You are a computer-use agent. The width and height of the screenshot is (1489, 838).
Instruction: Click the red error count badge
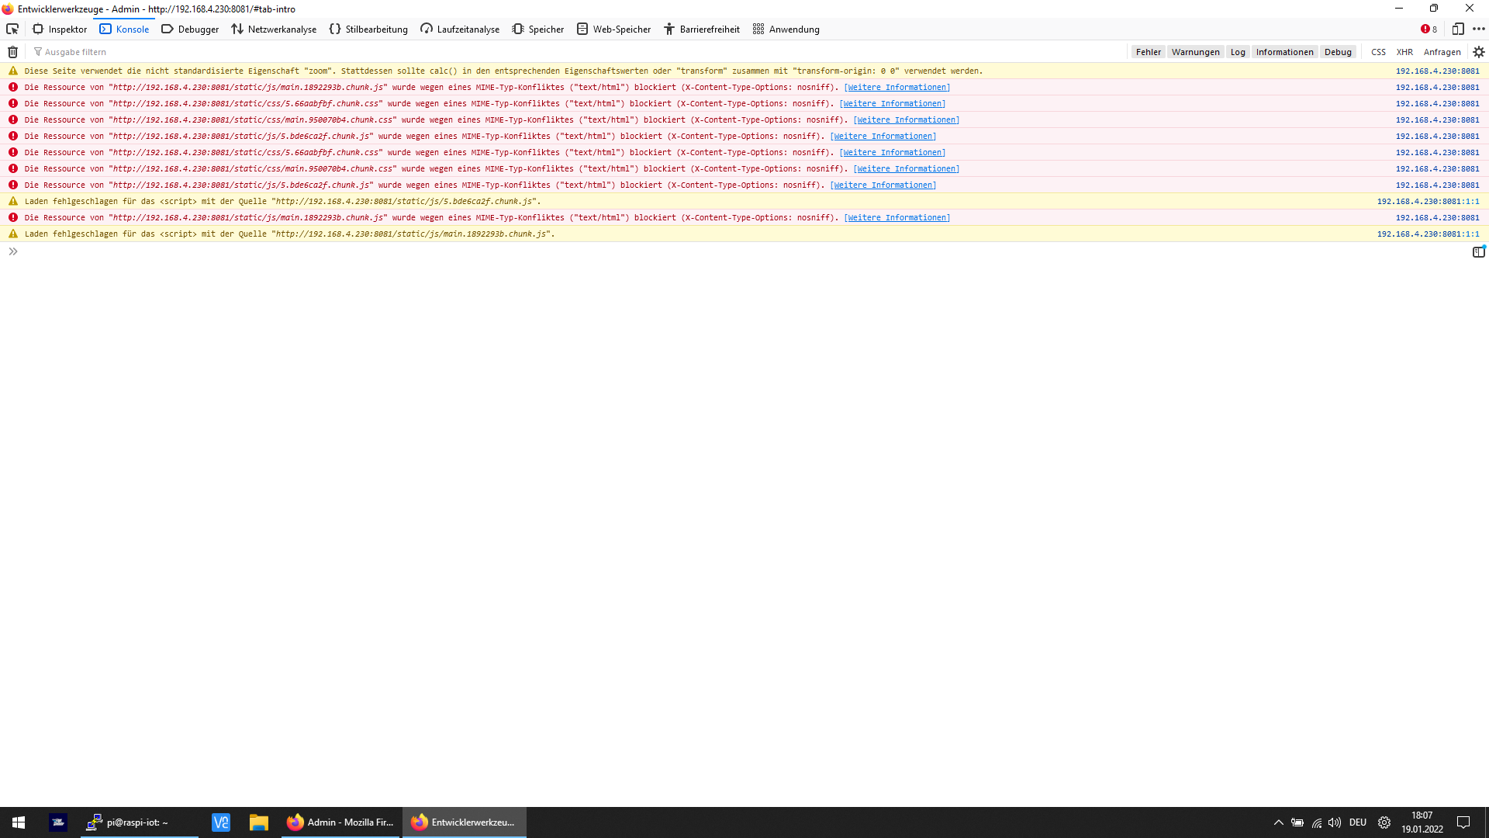tap(1429, 29)
